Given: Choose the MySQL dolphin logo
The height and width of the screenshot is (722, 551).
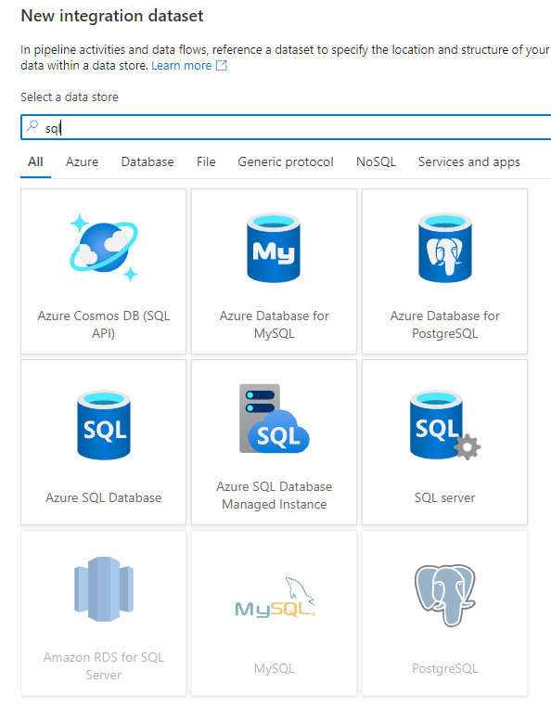Looking at the screenshot, I should 275,598.
